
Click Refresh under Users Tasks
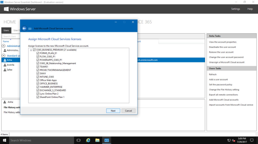[x=213, y=74]
